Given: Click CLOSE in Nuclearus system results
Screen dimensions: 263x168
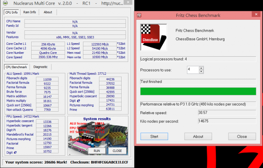Looking at the screenshot, I should click(117, 151).
